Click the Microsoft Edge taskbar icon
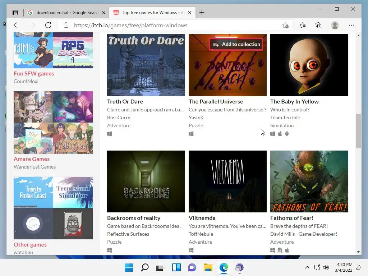Image resolution: width=368 pixels, height=276 pixels. pos(224,267)
